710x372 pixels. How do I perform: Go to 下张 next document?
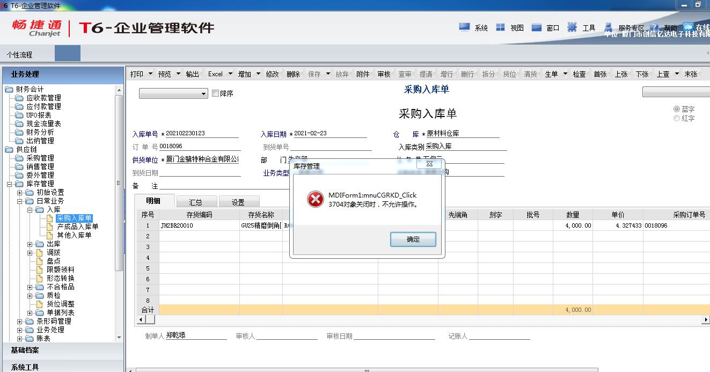(x=642, y=74)
